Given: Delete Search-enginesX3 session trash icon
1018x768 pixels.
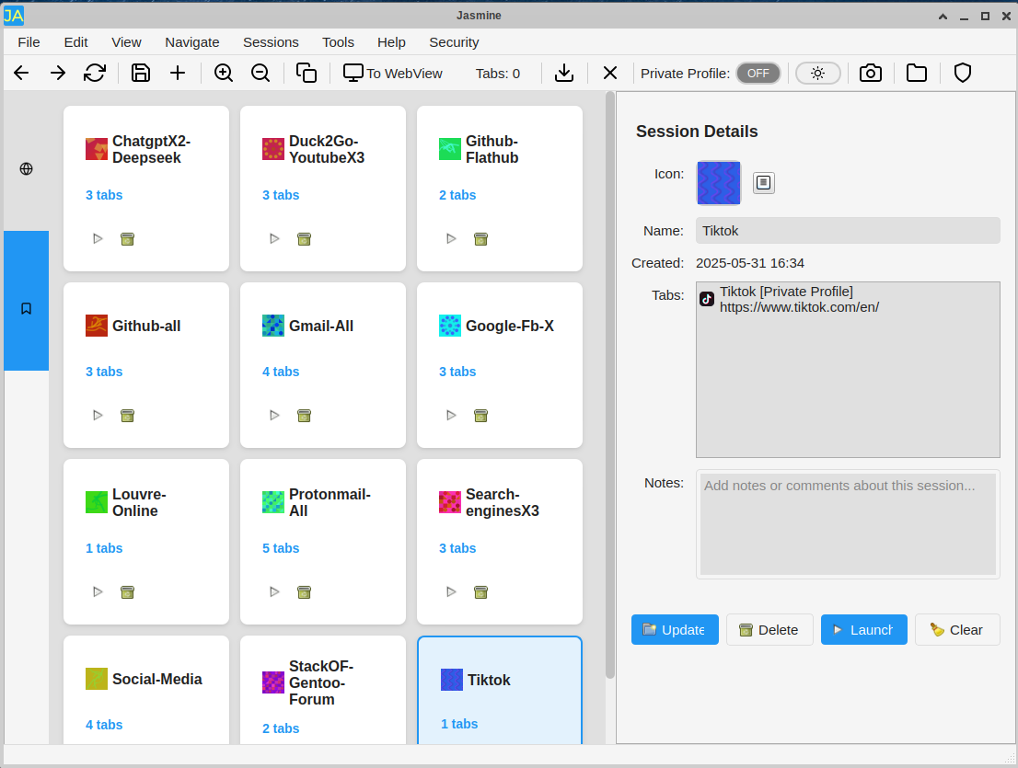Looking at the screenshot, I should 480,591.
